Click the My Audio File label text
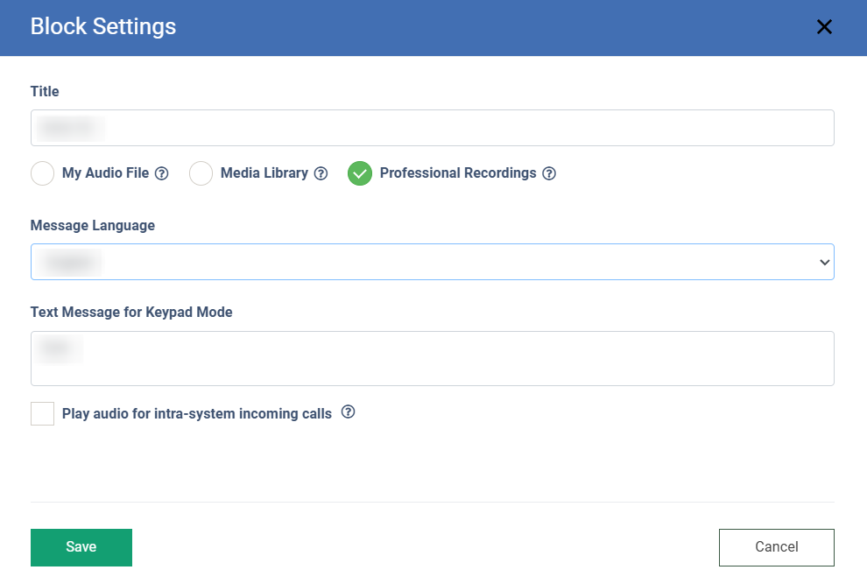The height and width of the screenshot is (584, 867). coord(105,173)
